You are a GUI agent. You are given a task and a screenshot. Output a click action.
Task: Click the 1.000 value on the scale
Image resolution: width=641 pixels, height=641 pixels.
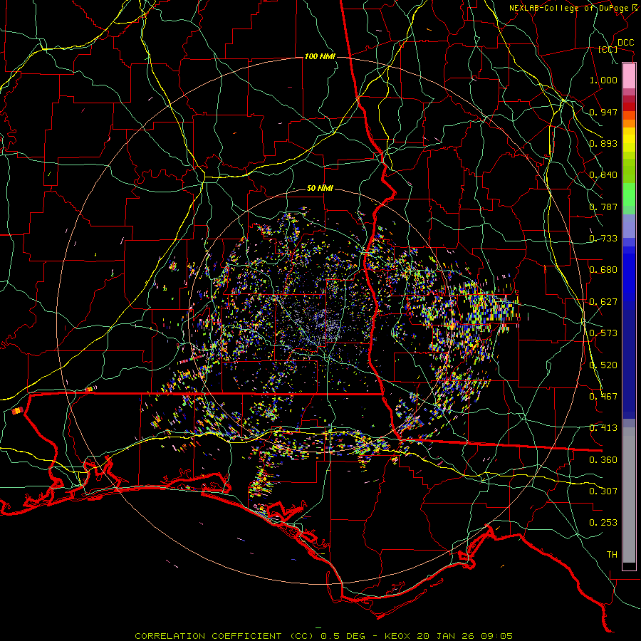click(603, 80)
